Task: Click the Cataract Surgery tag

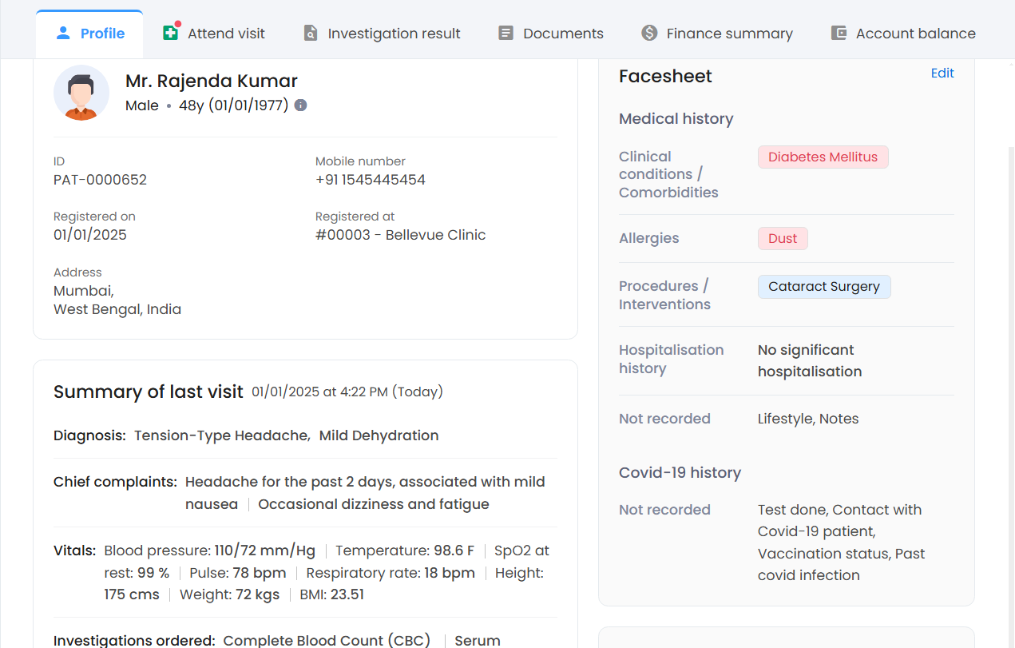Action: click(823, 287)
